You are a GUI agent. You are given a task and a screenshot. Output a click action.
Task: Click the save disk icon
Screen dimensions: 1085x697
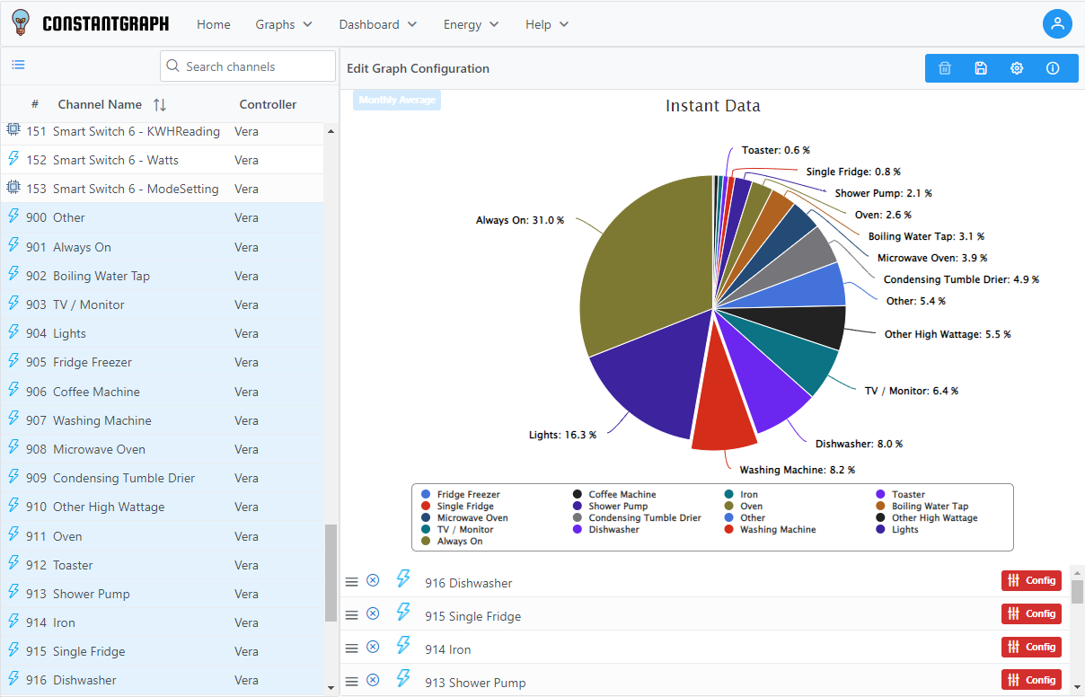click(x=981, y=68)
